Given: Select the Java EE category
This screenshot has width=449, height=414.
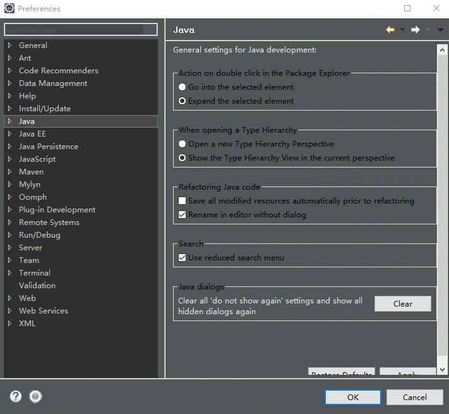Looking at the screenshot, I should click(32, 134).
